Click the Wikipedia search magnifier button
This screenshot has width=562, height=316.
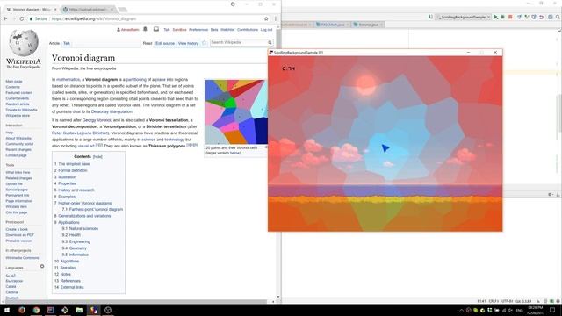(270, 43)
